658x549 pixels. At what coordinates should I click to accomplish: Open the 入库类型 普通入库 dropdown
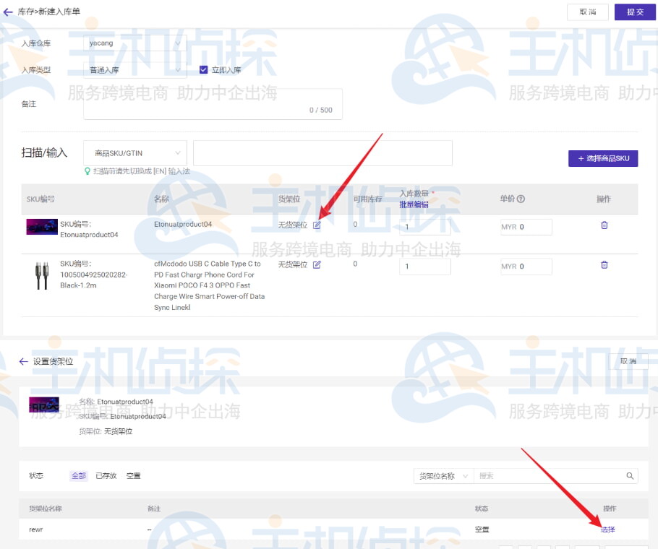click(135, 70)
